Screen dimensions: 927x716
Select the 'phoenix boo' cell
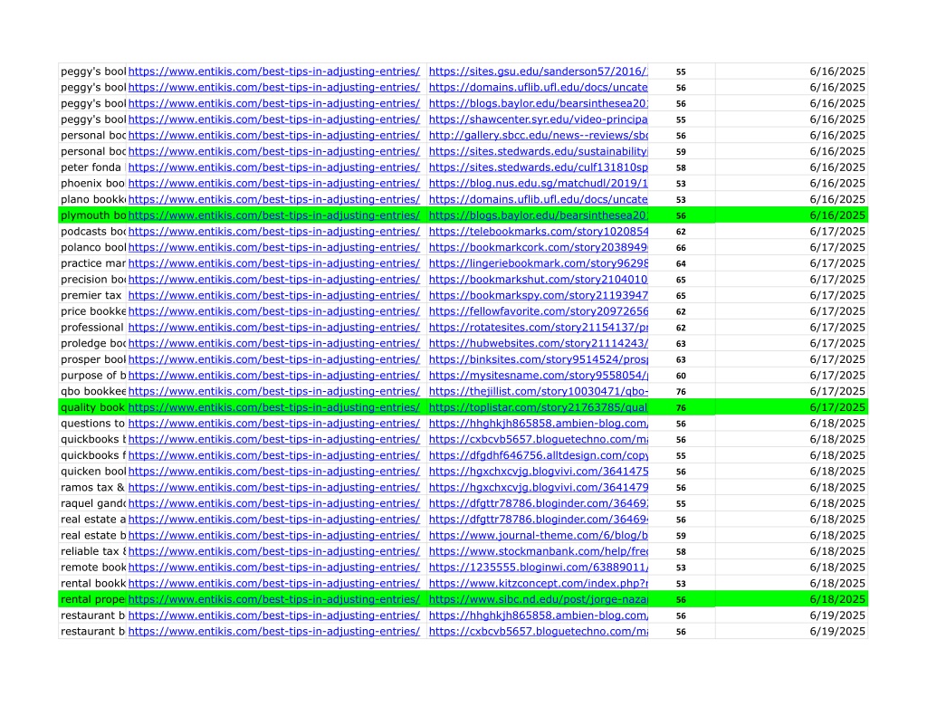(x=93, y=183)
